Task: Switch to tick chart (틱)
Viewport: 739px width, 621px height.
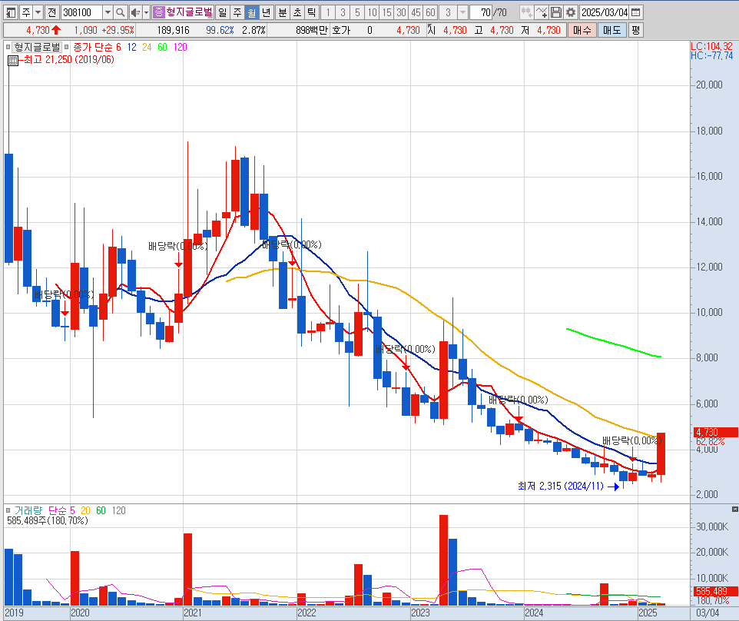Action: tap(312, 12)
